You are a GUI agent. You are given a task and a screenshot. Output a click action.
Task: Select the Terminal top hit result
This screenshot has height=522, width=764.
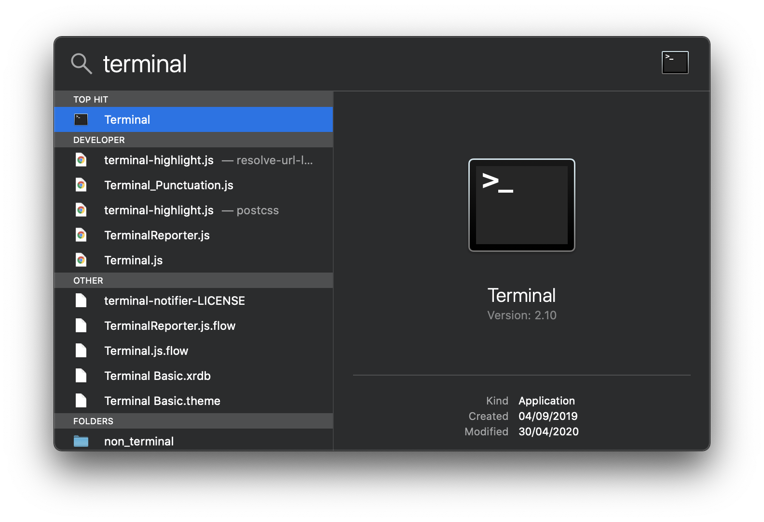coord(193,119)
